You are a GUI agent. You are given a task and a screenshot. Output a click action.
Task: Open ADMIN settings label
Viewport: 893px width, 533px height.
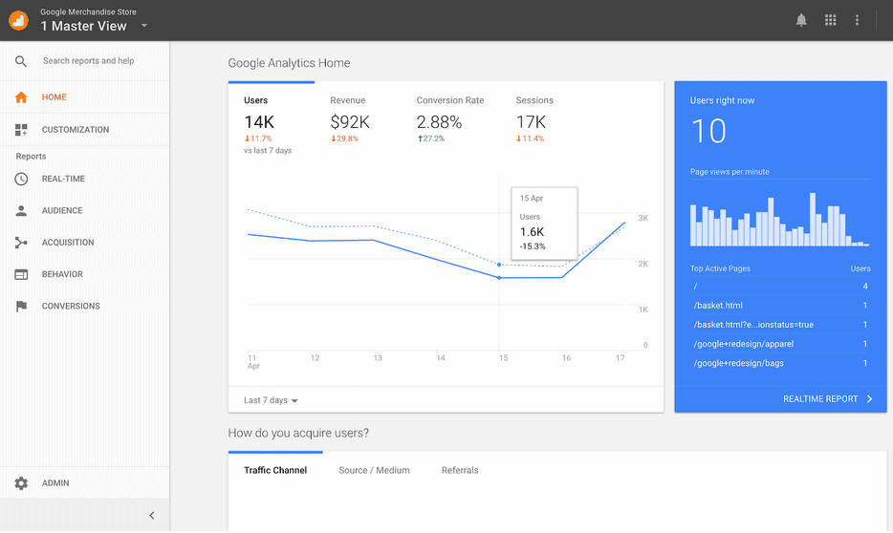click(x=55, y=483)
